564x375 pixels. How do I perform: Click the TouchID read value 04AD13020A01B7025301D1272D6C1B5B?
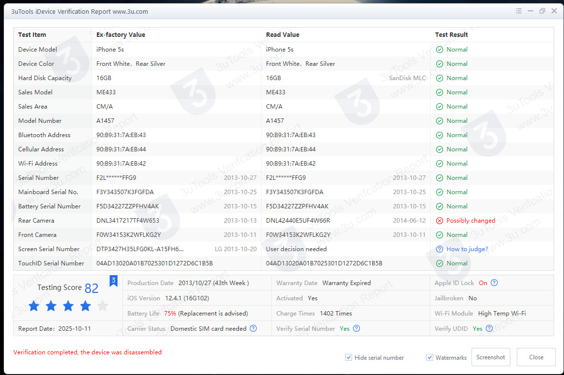click(x=324, y=263)
